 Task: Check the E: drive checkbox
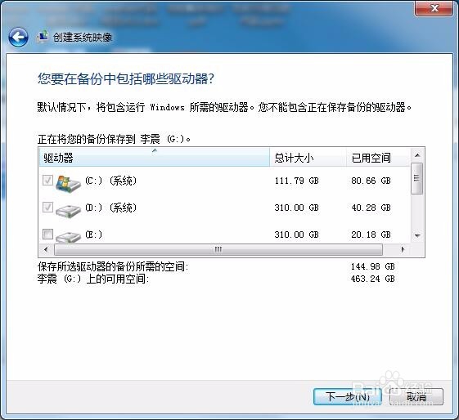(x=47, y=234)
